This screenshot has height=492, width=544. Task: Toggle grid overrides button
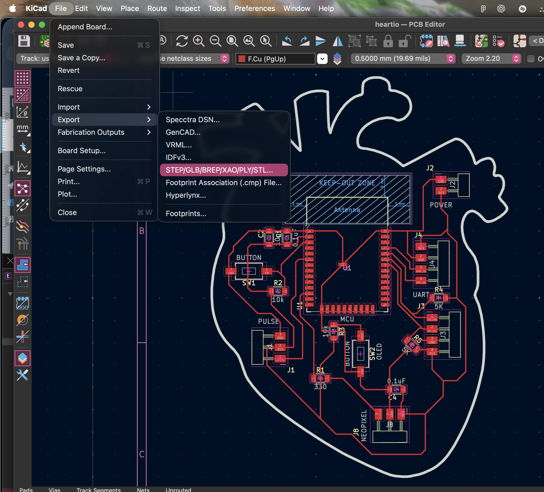pos(23,95)
